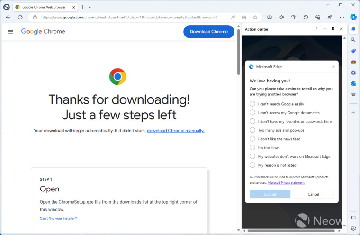Open Copilot from the top-right corner
This screenshot has width=360, height=235.
(353, 17)
